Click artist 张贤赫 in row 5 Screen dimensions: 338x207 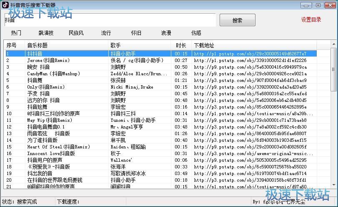click(x=118, y=80)
